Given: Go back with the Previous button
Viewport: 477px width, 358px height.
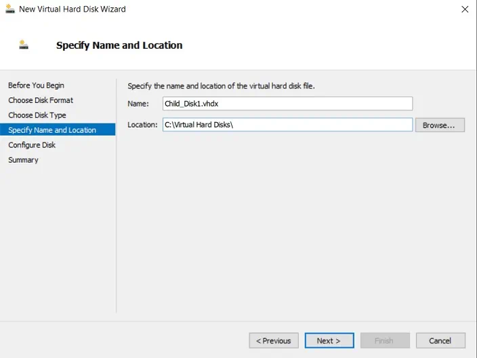Looking at the screenshot, I should pos(274,340).
